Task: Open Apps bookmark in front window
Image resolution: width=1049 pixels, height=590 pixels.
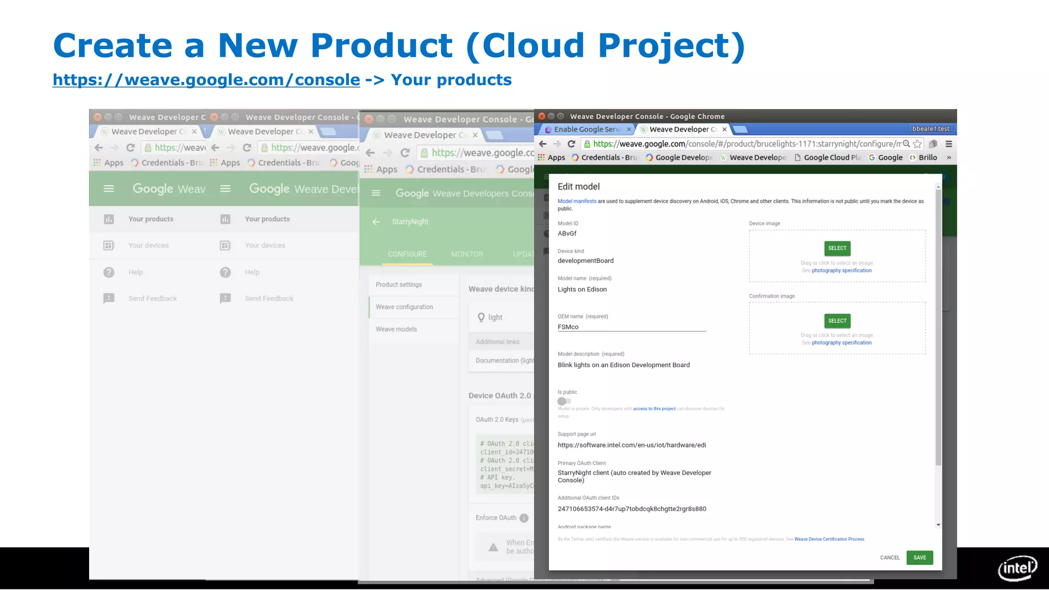Action: (x=551, y=158)
